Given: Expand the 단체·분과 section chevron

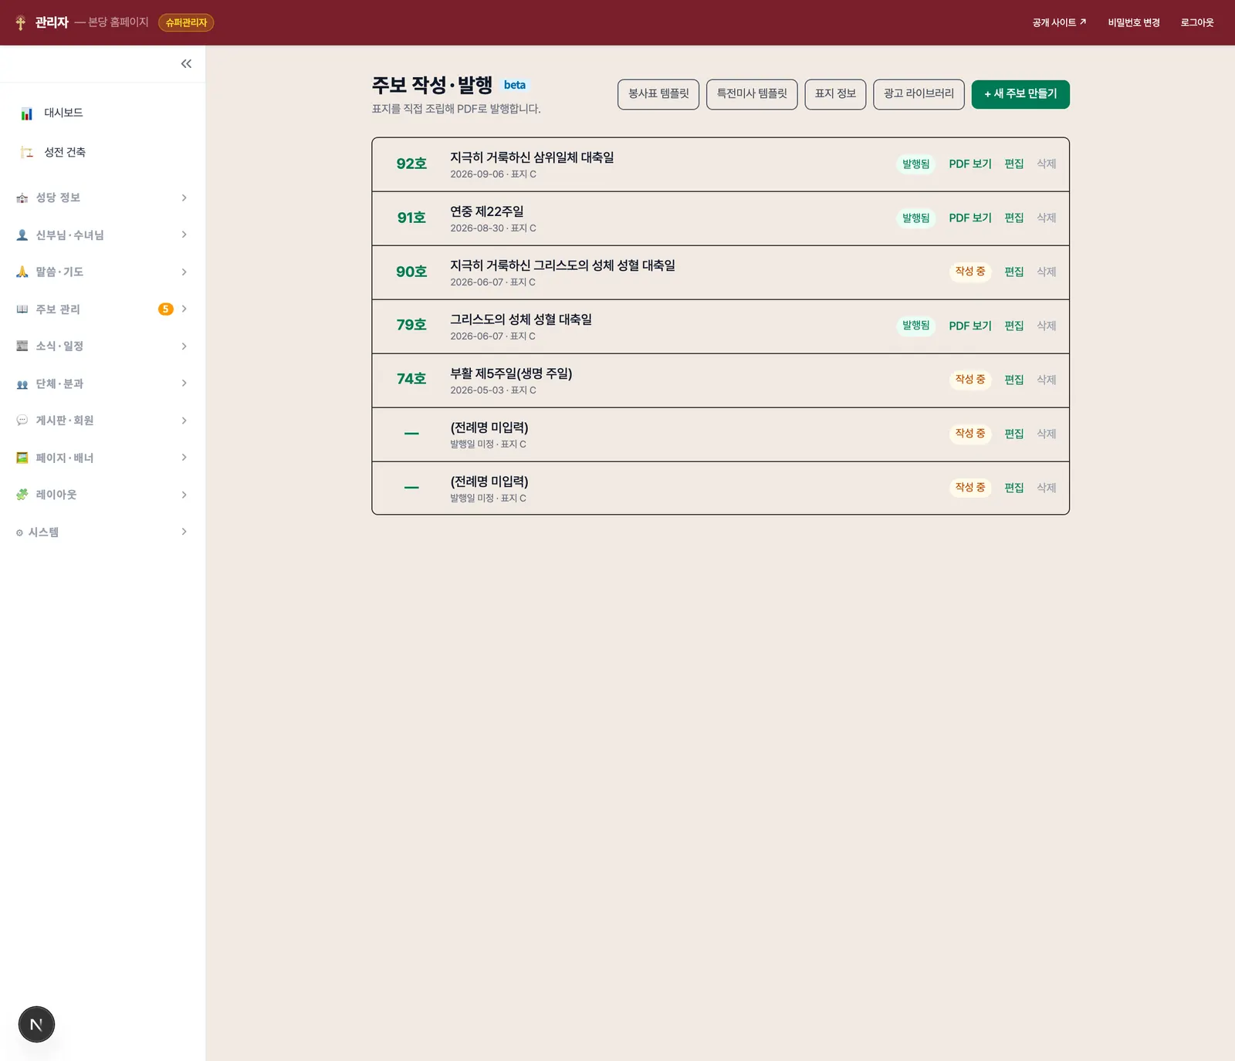Looking at the screenshot, I should (184, 383).
